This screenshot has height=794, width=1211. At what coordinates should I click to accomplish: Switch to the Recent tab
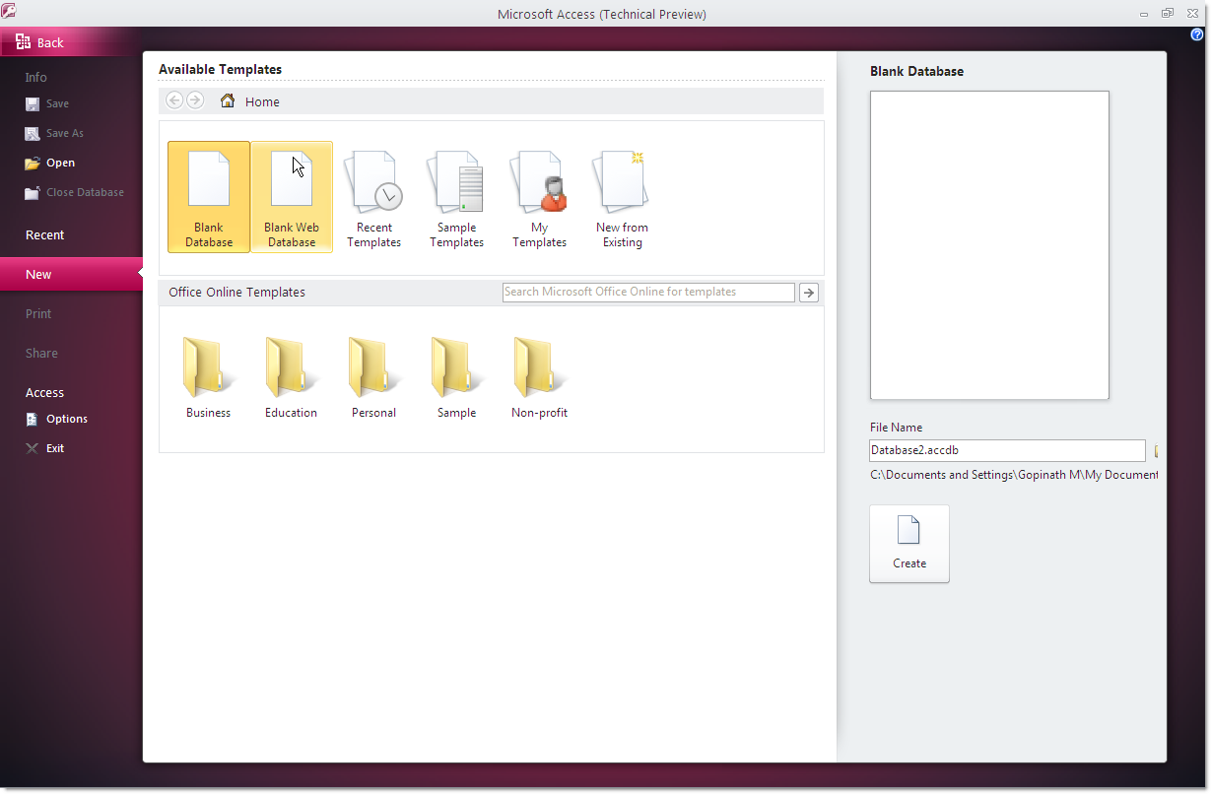point(45,235)
